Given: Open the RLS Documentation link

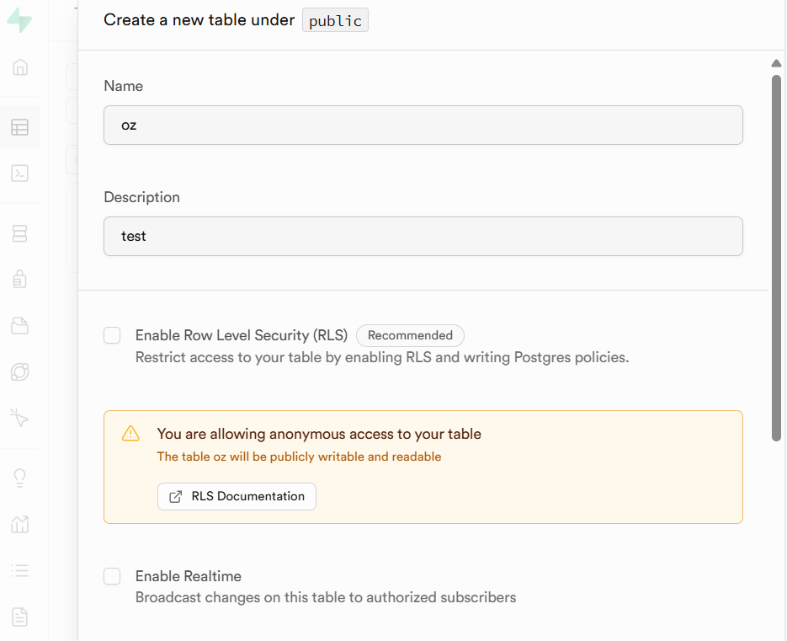Looking at the screenshot, I should click(237, 497).
